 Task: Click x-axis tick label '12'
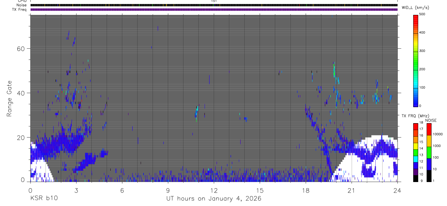pyautogui.click(x=214, y=190)
